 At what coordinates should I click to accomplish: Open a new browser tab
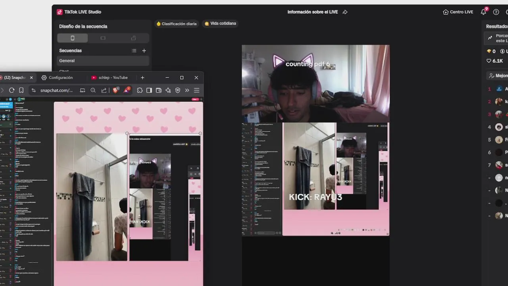coord(142,77)
